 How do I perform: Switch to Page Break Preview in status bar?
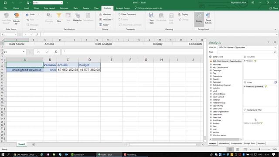tap(245, 149)
